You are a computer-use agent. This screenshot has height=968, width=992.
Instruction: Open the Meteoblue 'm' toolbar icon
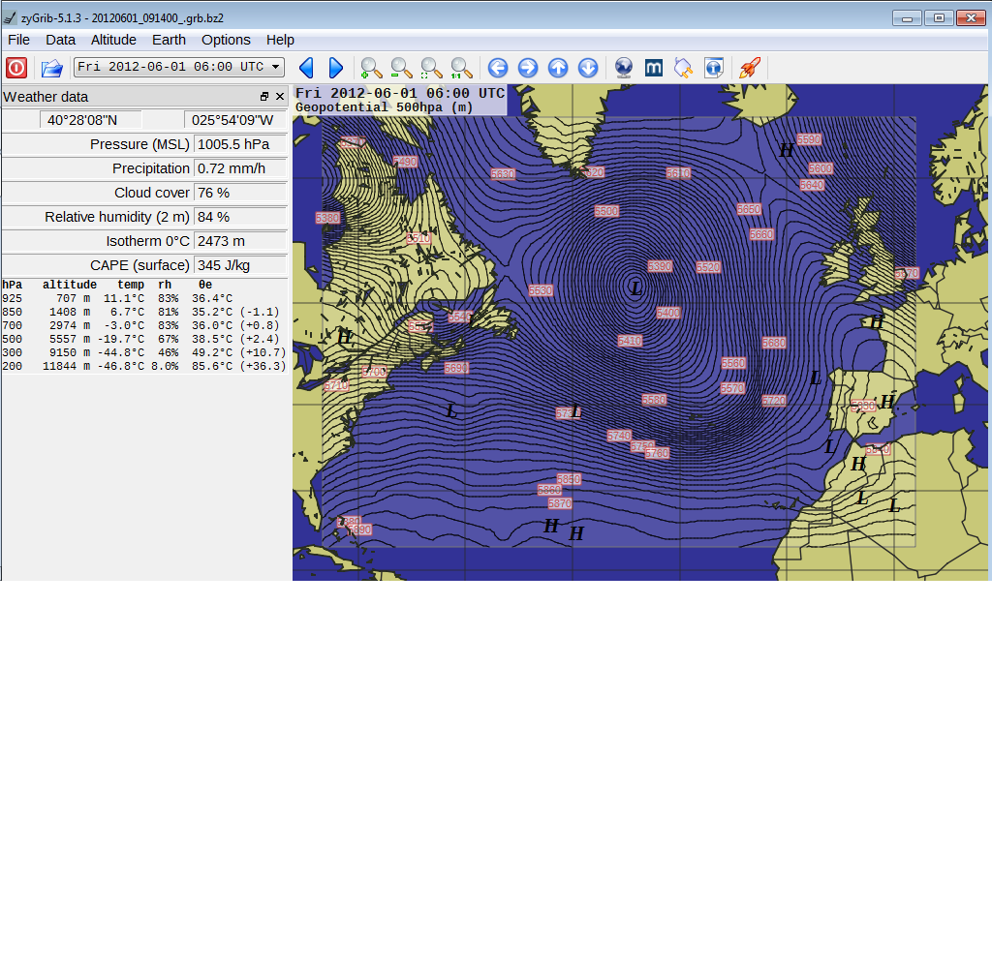pyautogui.click(x=654, y=68)
